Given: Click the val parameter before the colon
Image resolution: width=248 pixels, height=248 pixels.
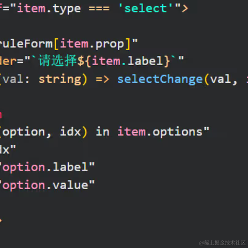Looking at the screenshot, I should (x=13, y=79).
